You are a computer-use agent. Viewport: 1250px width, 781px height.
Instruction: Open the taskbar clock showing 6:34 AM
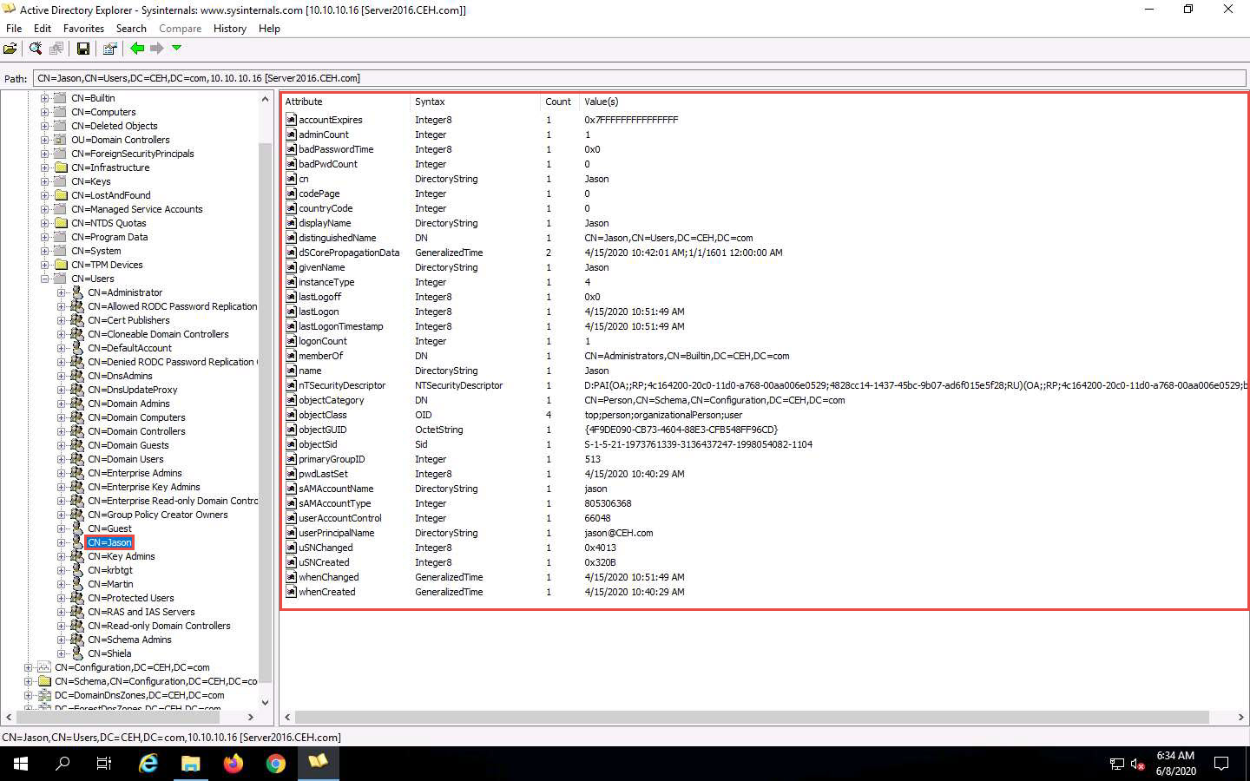(x=1175, y=764)
